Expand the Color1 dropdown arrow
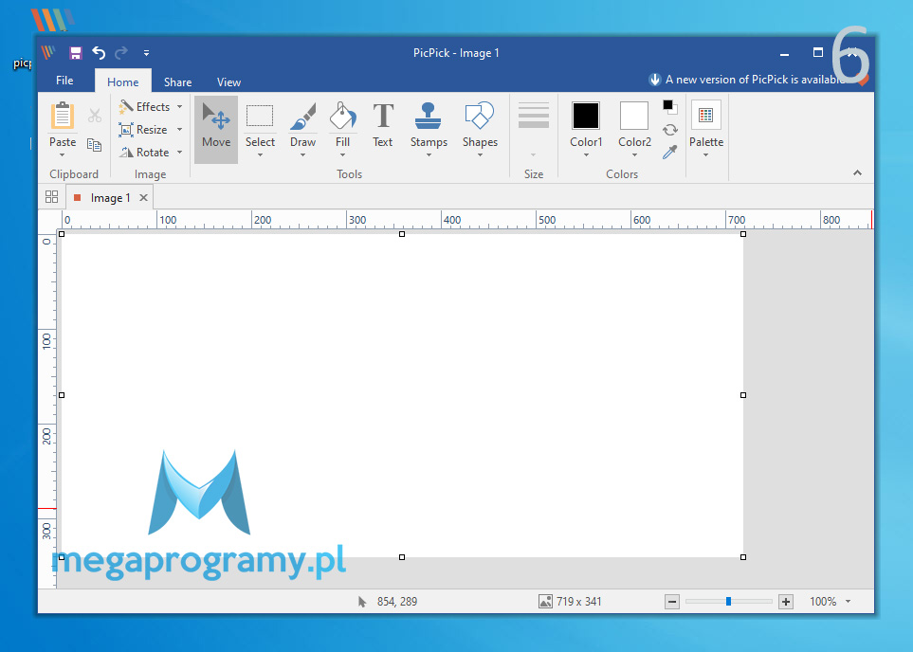This screenshot has width=913, height=652. 586,154
